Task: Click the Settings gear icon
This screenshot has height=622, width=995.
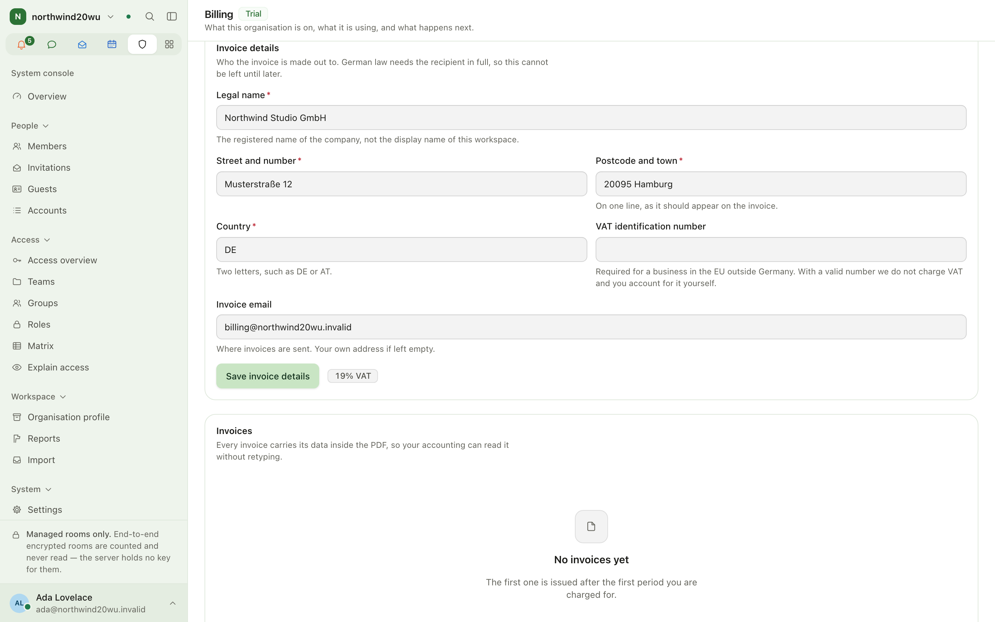Action: (x=17, y=510)
